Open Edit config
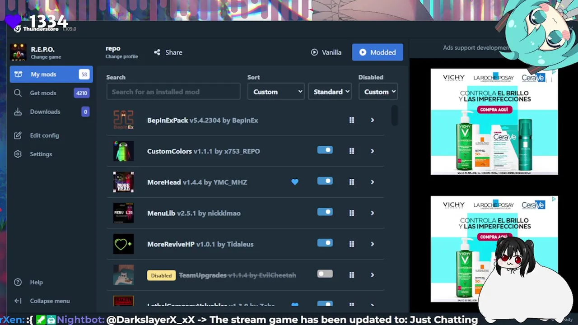578x325 pixels. [x=51, y=135]
